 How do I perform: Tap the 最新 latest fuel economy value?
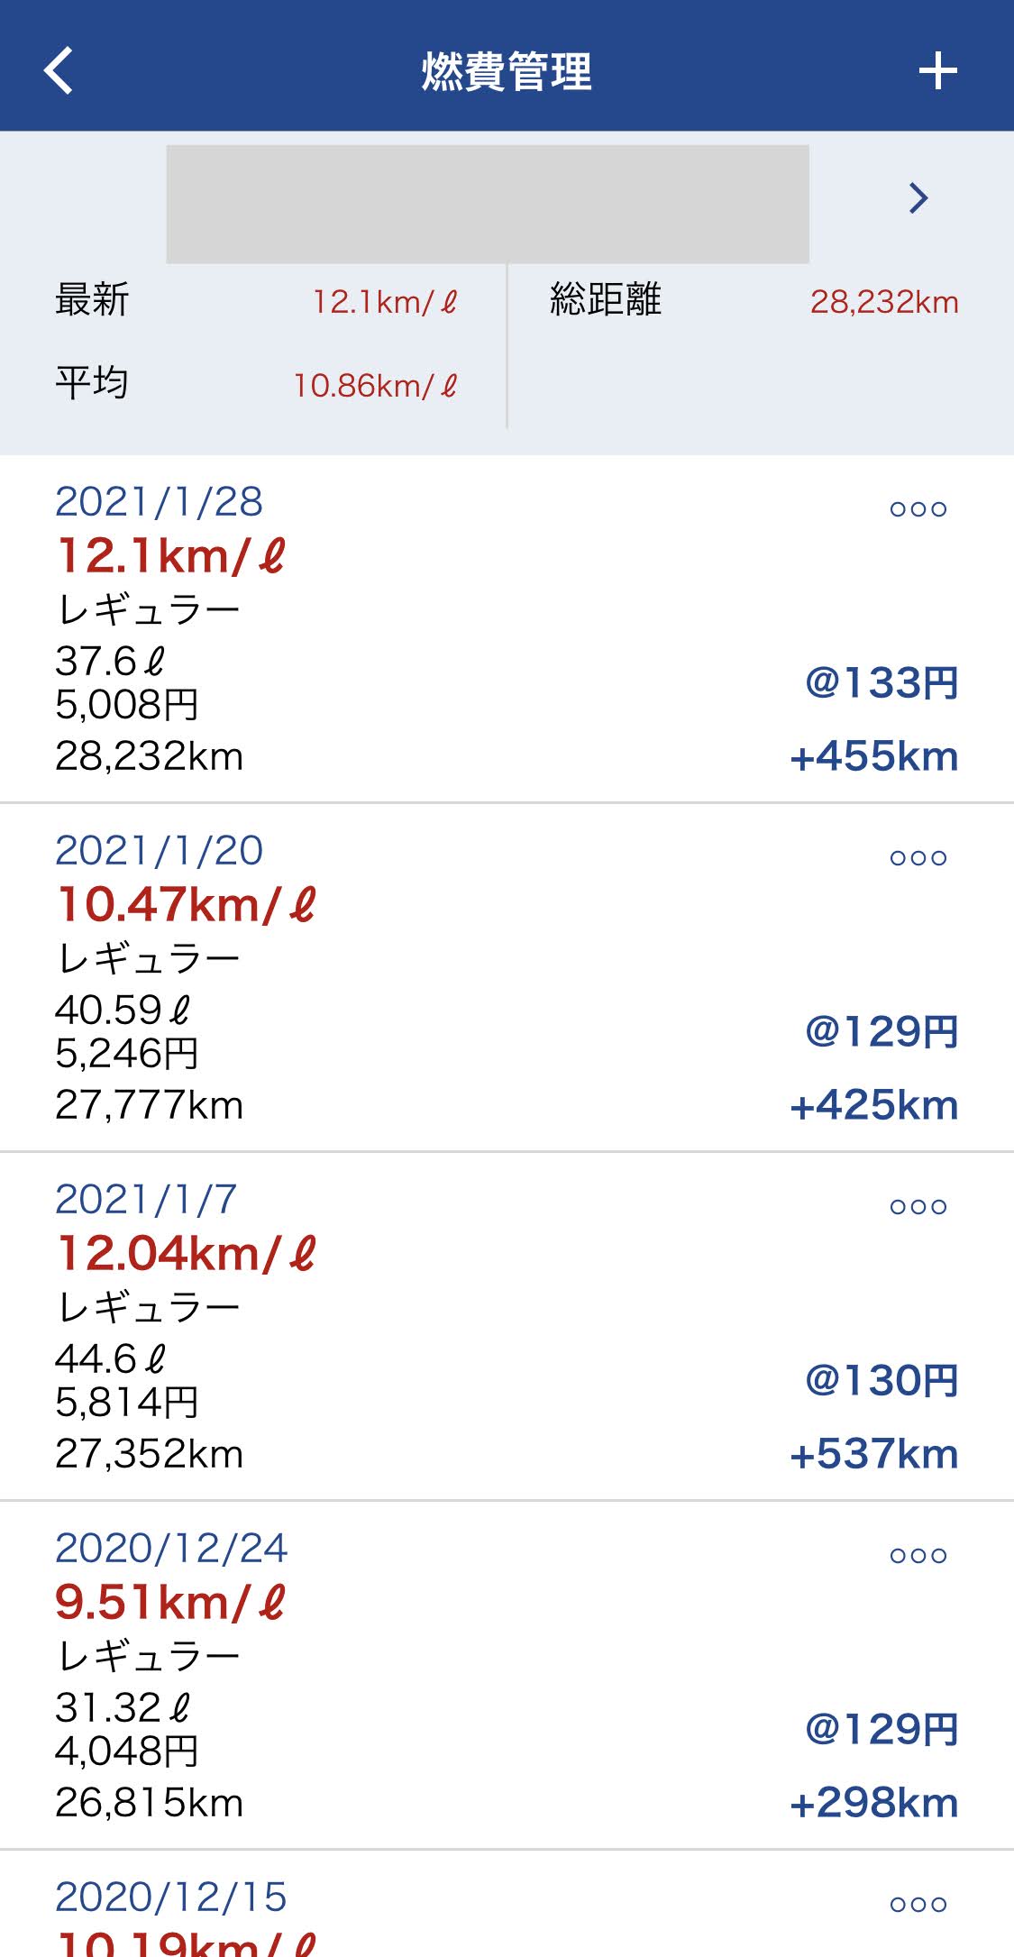tap(385, 302)
